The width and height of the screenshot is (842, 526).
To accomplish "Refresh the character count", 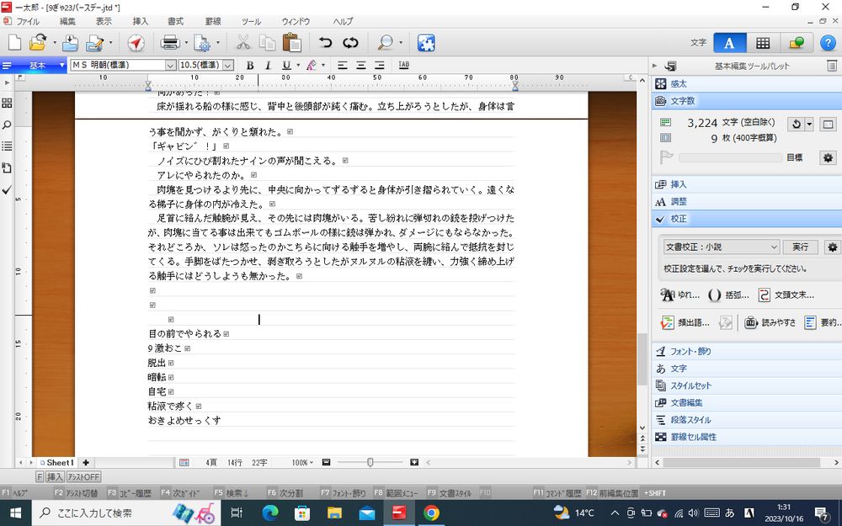I will 796,124.
